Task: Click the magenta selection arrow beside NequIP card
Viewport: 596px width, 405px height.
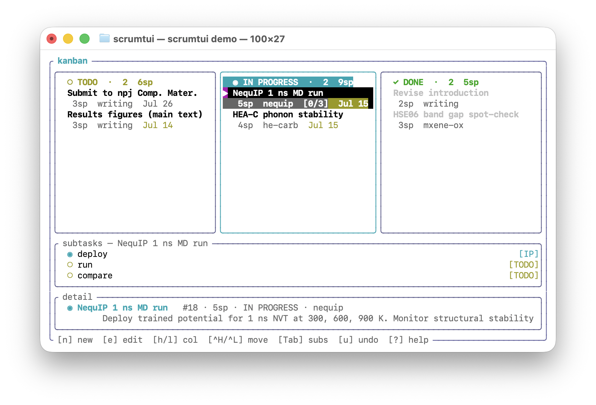Action: coord(225,93)
